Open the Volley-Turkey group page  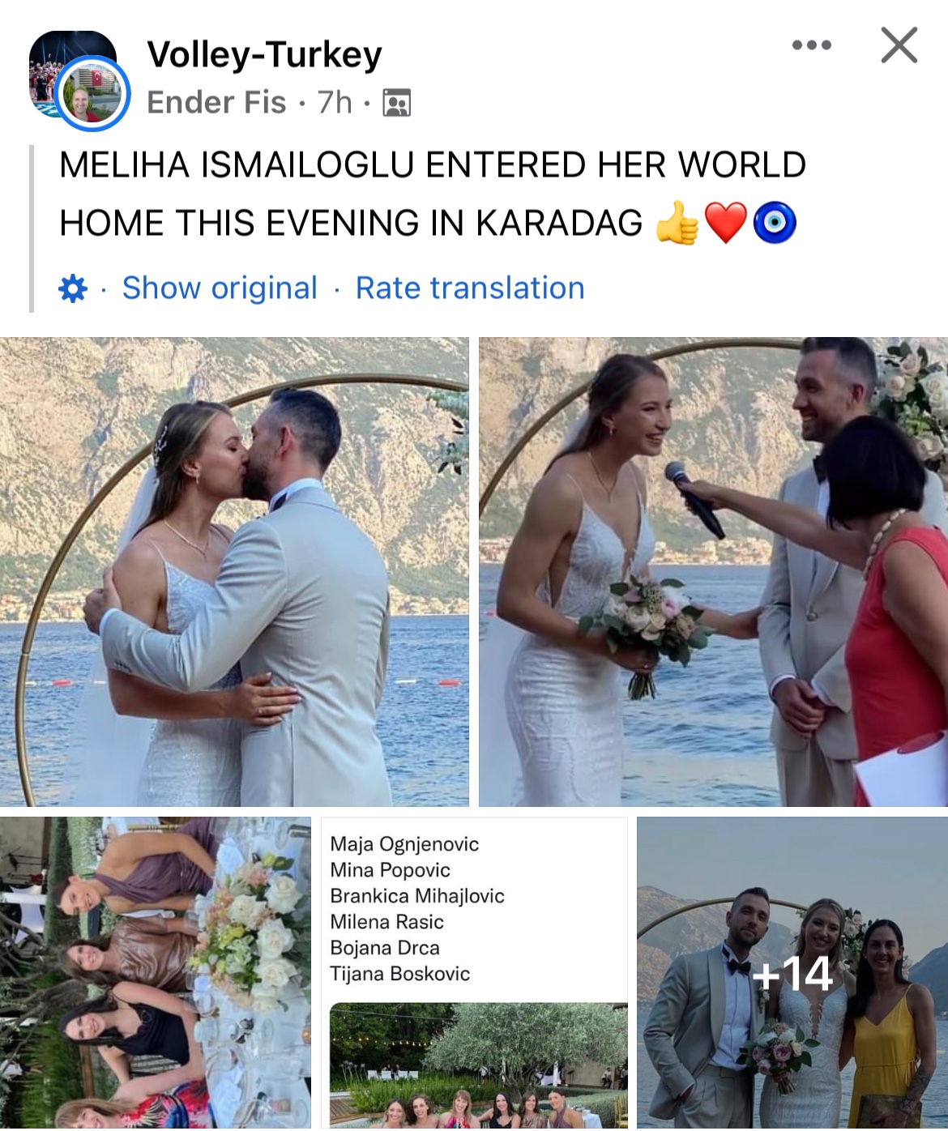(x=264, y=54)
